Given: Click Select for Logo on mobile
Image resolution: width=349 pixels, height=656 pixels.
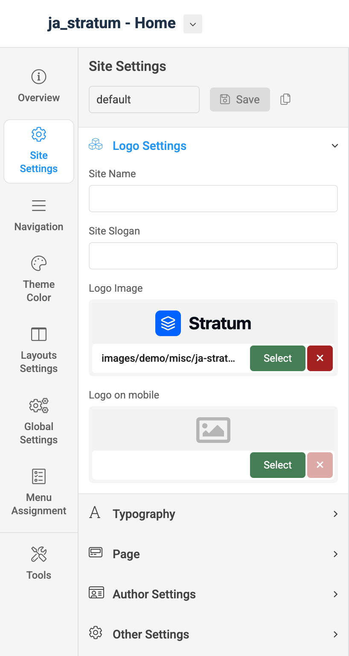Looking at the screenshot, I should click(x=278, y=465).
